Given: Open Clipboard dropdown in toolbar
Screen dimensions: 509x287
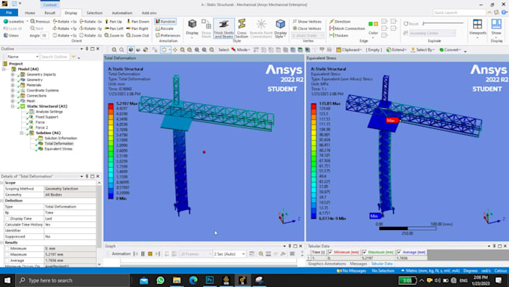Looking at the screenshot, I should click(x=350, y=49).
